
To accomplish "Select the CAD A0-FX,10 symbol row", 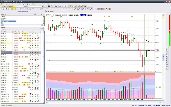I will click(21, 64).
